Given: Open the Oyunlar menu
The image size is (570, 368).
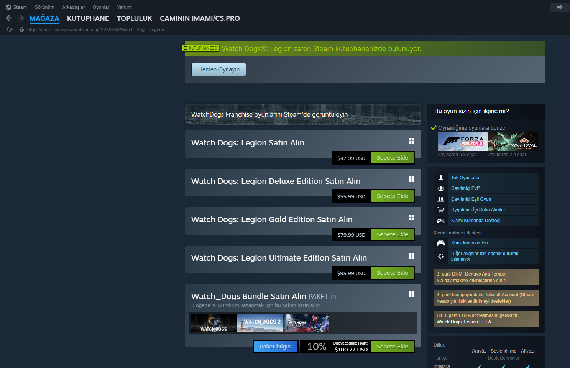Looking at the screenshot, I should (x=101, y=7).
